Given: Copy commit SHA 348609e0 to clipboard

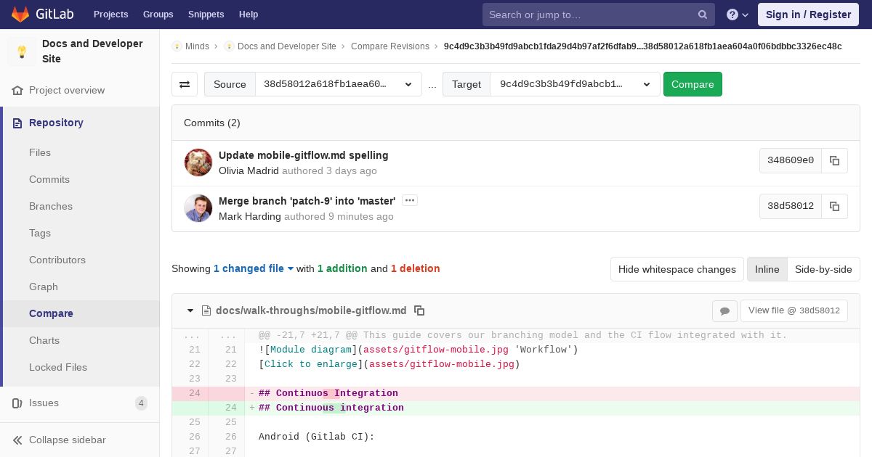Looking at the screenshot, I should 834,161.
